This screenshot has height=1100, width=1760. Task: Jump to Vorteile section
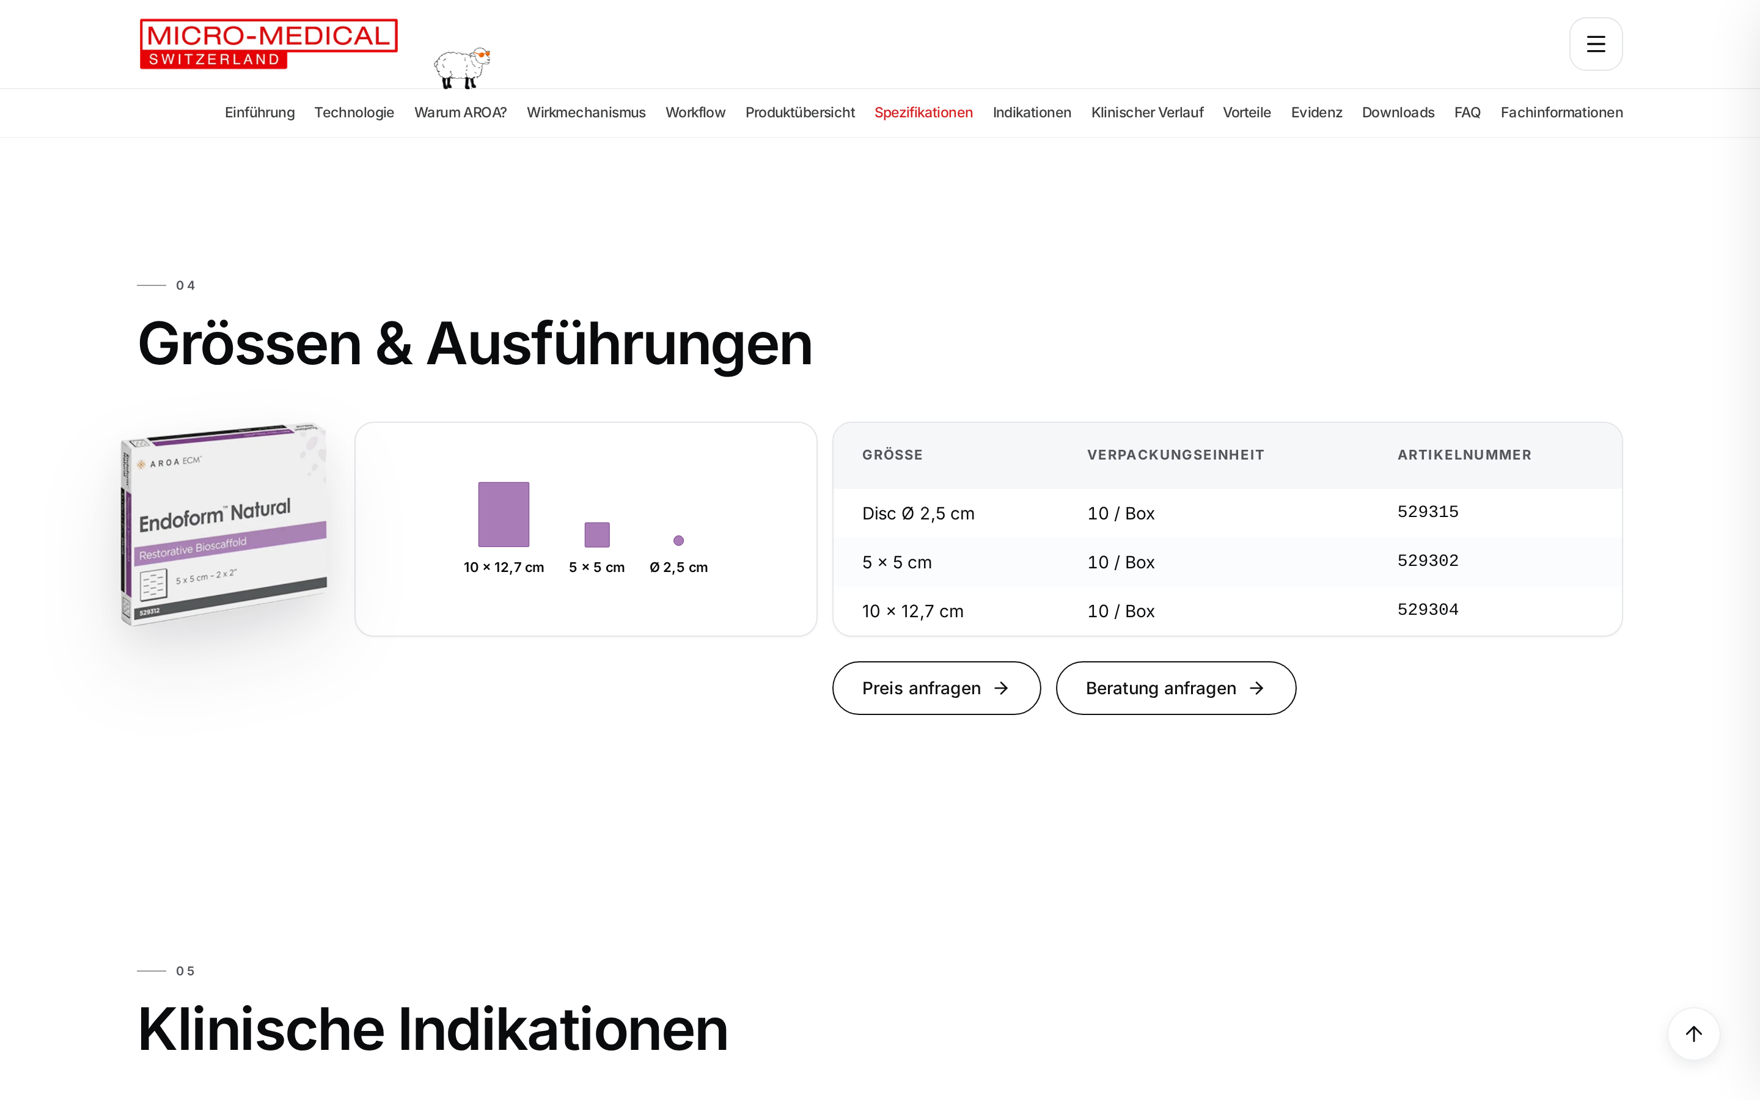(x=1247, y=113)
